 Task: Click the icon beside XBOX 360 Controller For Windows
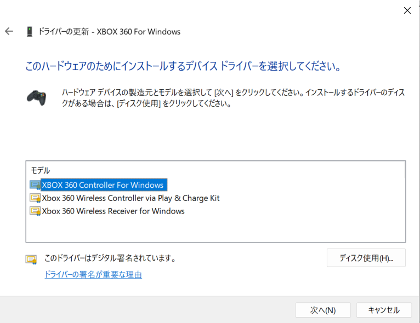click(35, 185)
